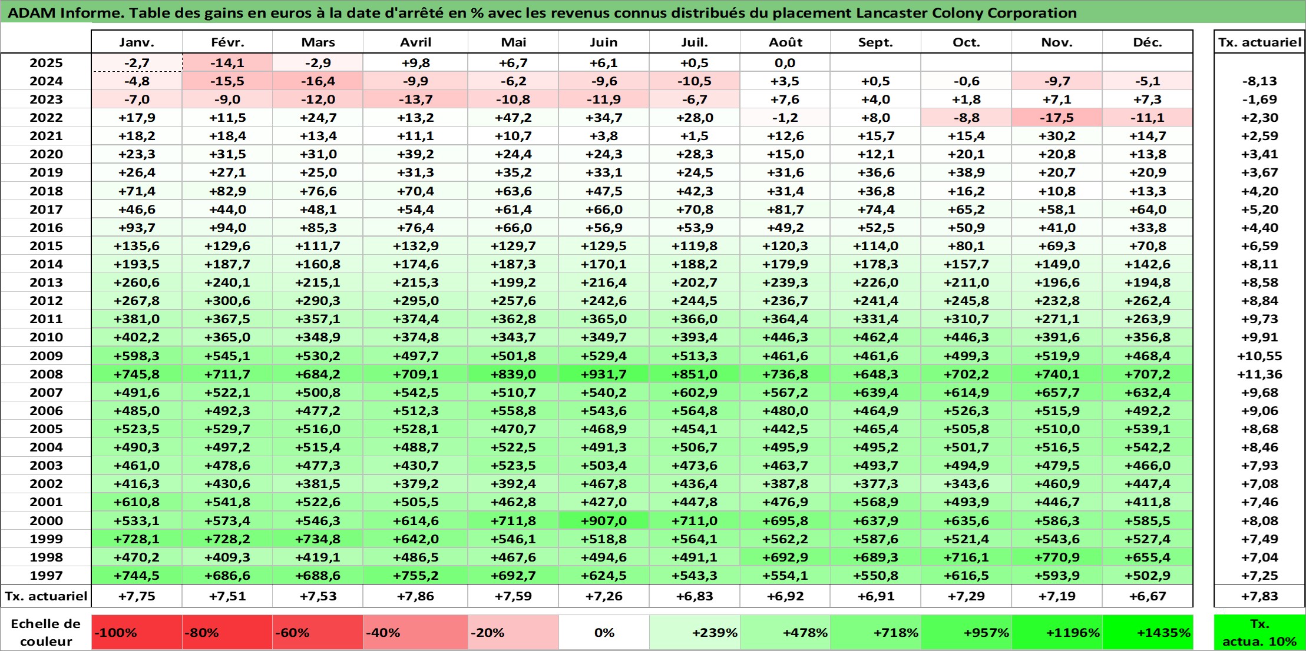Select the +7,83 overall actuarial rate
Screen dimensions: 1306x651
pyautogui.click(x=1259, y=596)
